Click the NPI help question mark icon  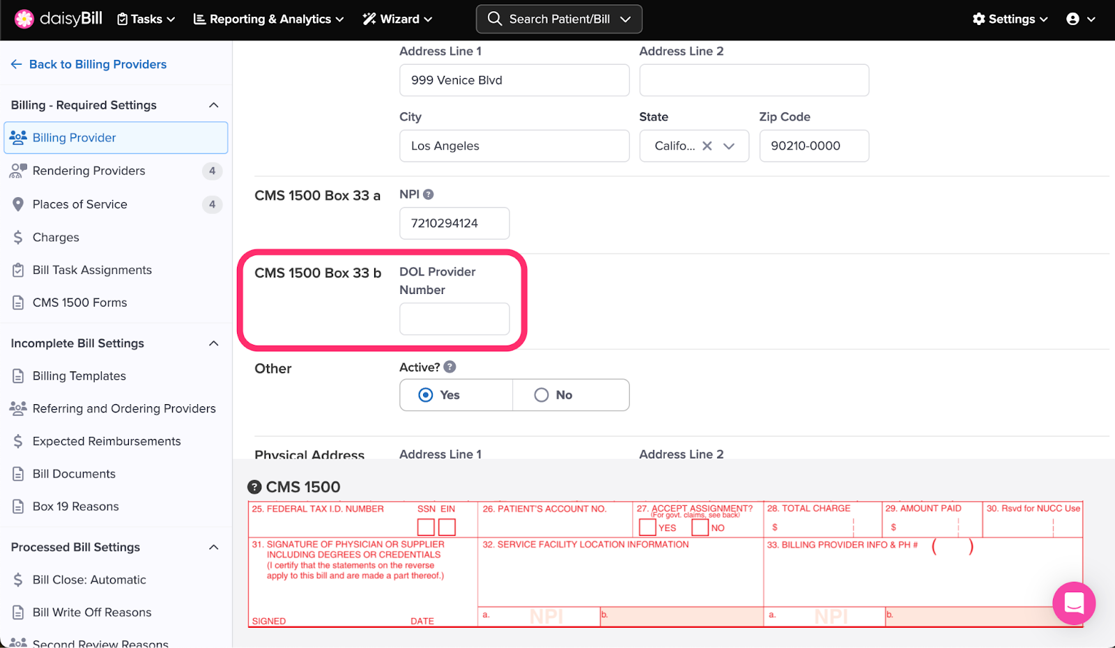pyautogui.click(x=428, y=194)
